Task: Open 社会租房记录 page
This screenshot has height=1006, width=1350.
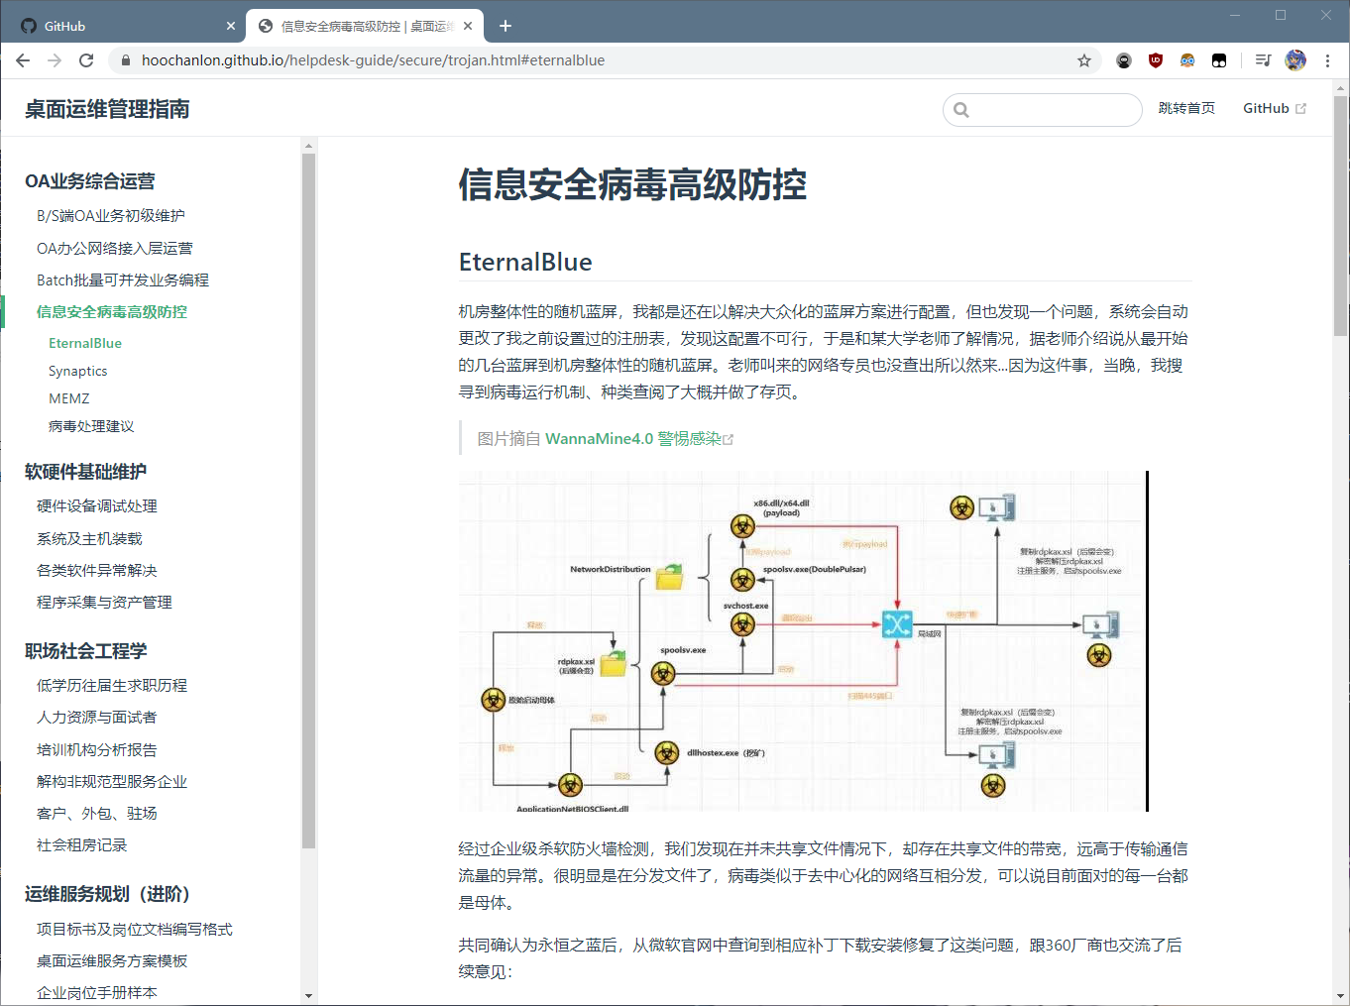Action: point(82,844)
